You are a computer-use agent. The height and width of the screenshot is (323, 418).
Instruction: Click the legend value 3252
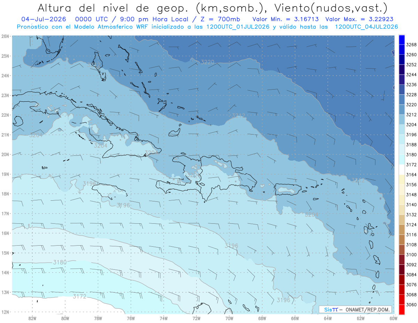coord(411,64)
